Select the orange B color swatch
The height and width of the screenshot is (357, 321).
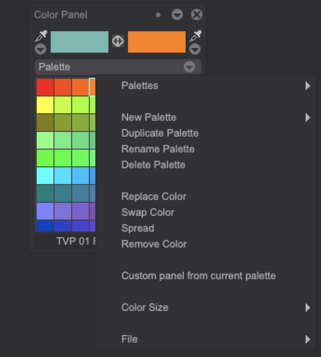pyautogui.click(x=157, y=42)
